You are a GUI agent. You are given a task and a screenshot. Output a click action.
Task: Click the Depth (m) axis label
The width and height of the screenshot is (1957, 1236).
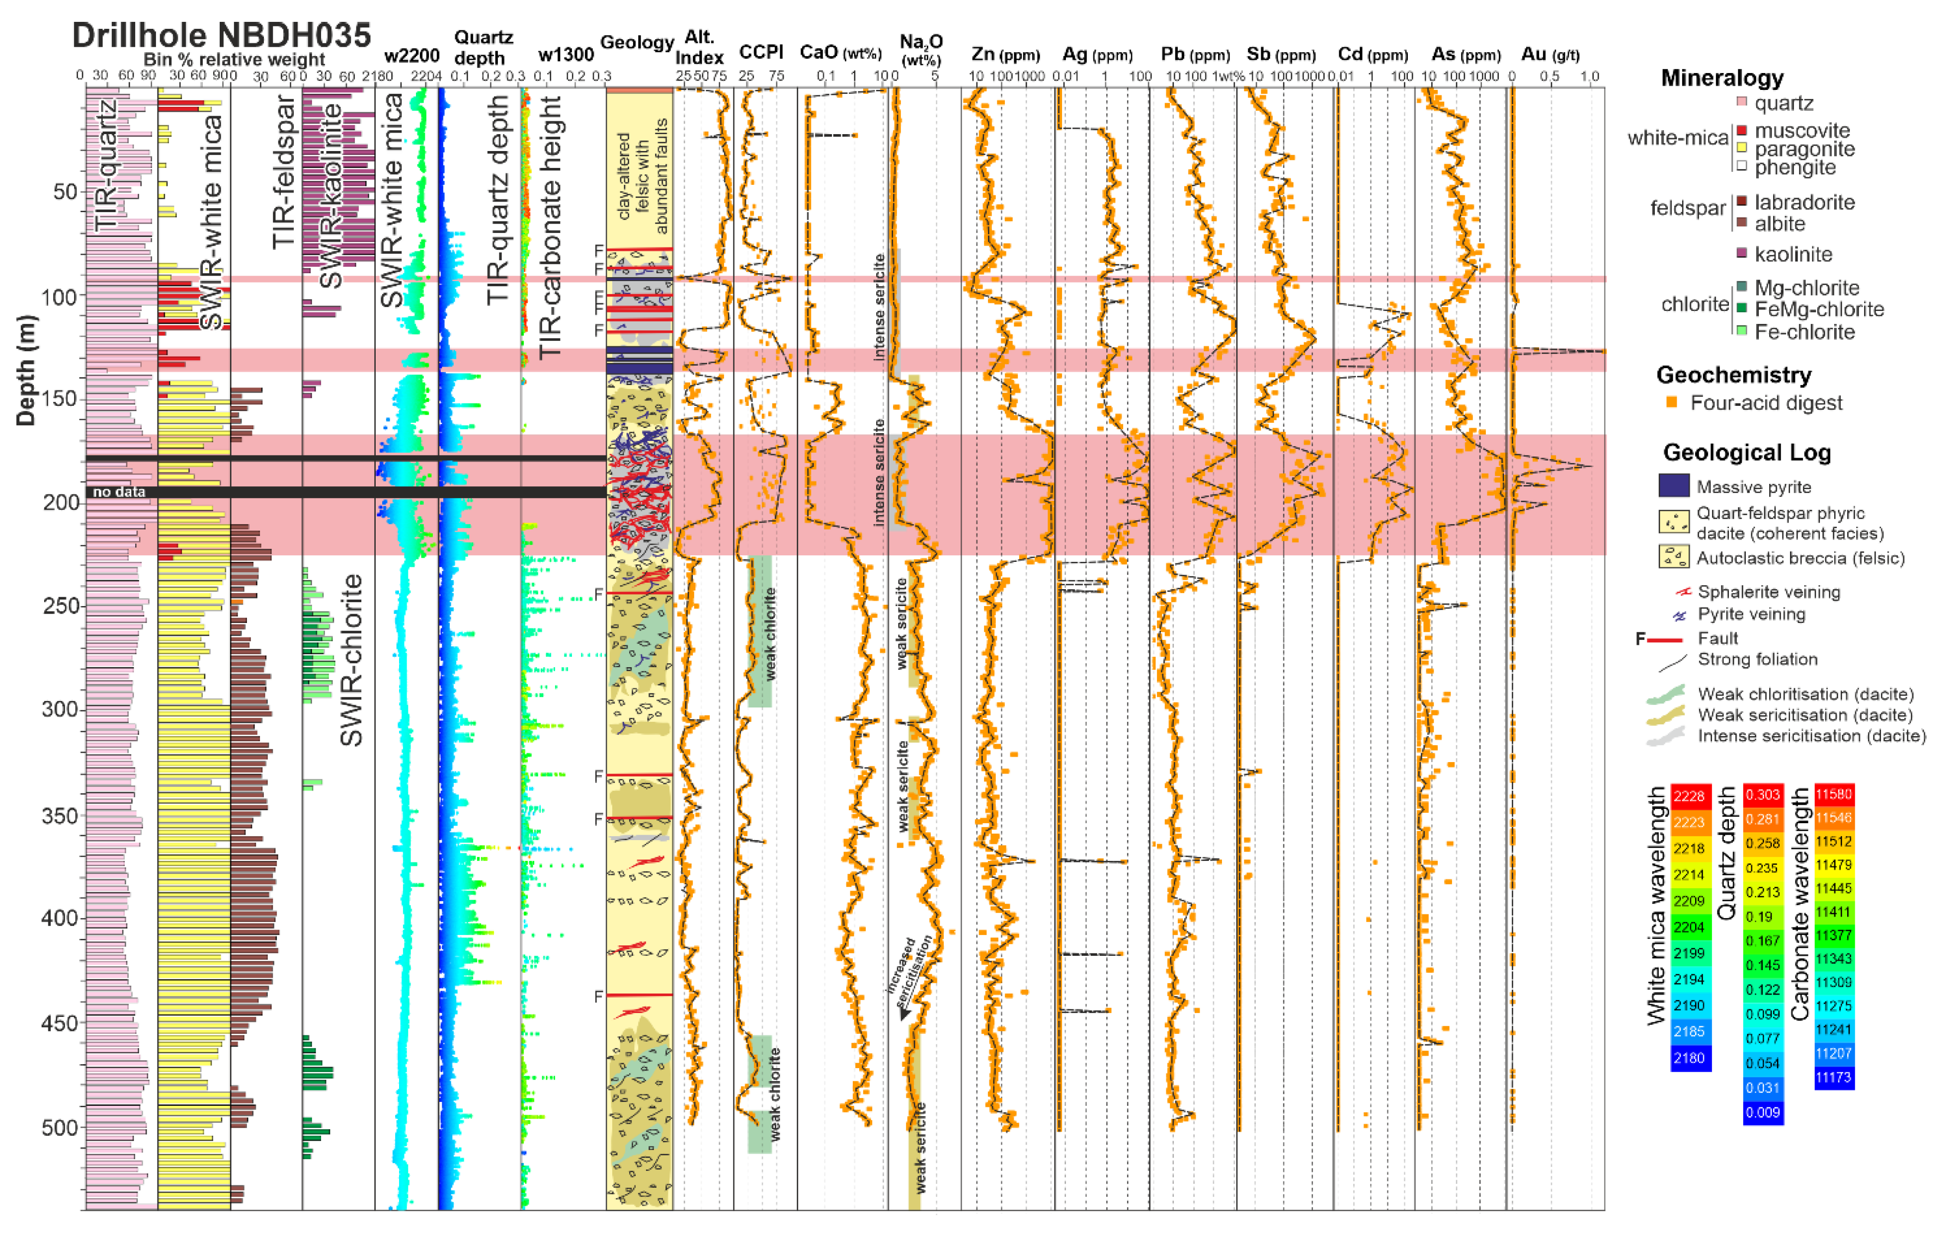(x=27, y=370)
